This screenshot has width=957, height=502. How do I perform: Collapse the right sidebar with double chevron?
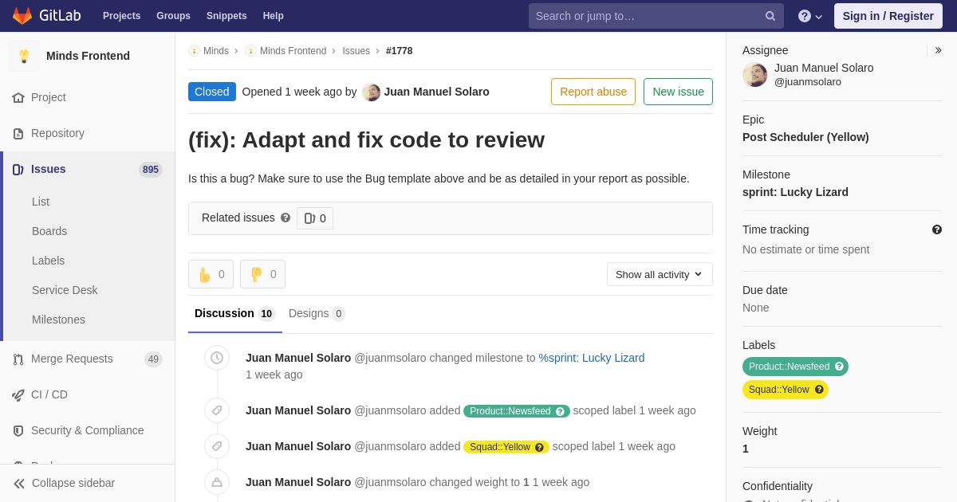938,50
